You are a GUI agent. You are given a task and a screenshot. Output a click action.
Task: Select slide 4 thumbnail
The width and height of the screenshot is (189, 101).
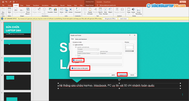[x=17, y=82]
